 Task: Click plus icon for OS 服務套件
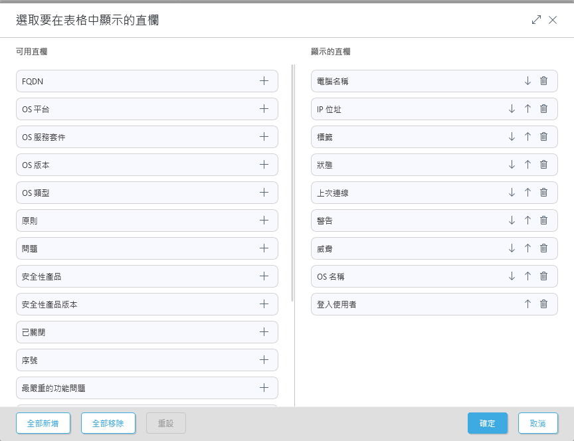pyautogui.click(x=264, y=137)
